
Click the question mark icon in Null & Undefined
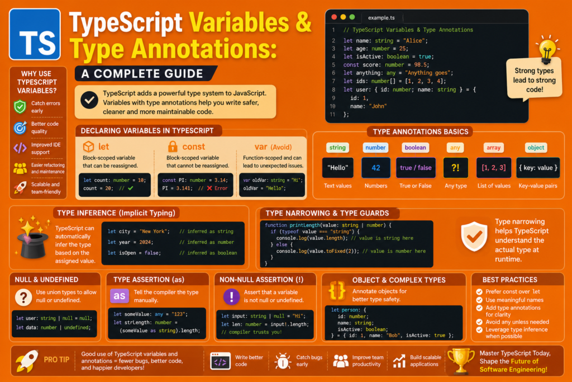(x=23, y=298)
